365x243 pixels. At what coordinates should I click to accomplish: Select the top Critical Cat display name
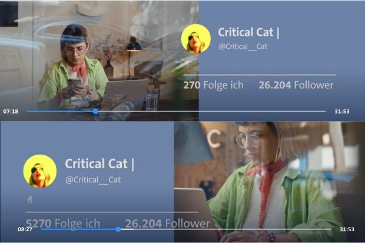[245, 32]
